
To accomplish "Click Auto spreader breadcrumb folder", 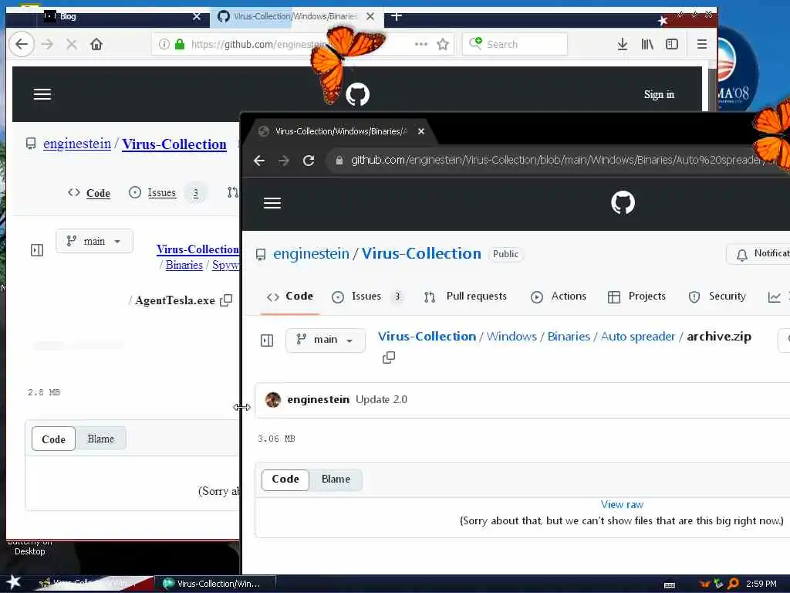I will (x=637, y=337).
